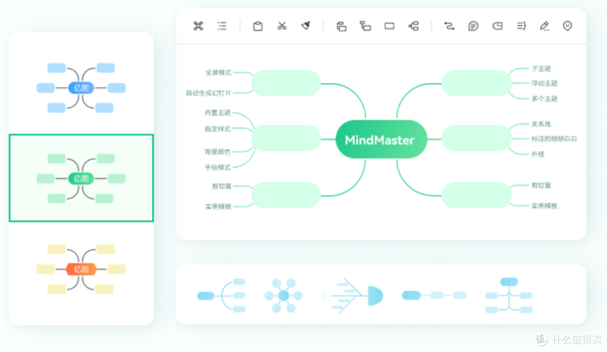This screenshot has height=352, width=607.
Task: Pick the tree org-chart layout
Action: pyautogui.click(x=509, y=295)
